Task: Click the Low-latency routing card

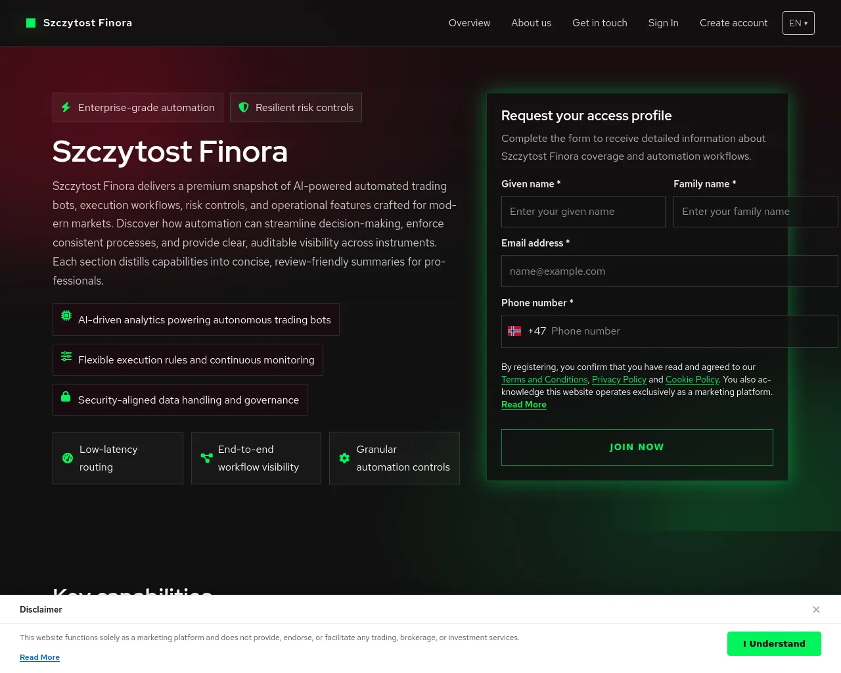Action: point(118,458)
